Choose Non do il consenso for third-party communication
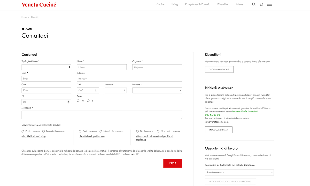Image resolution: width=310 pixels, height=186 pixels. (158, 131)
